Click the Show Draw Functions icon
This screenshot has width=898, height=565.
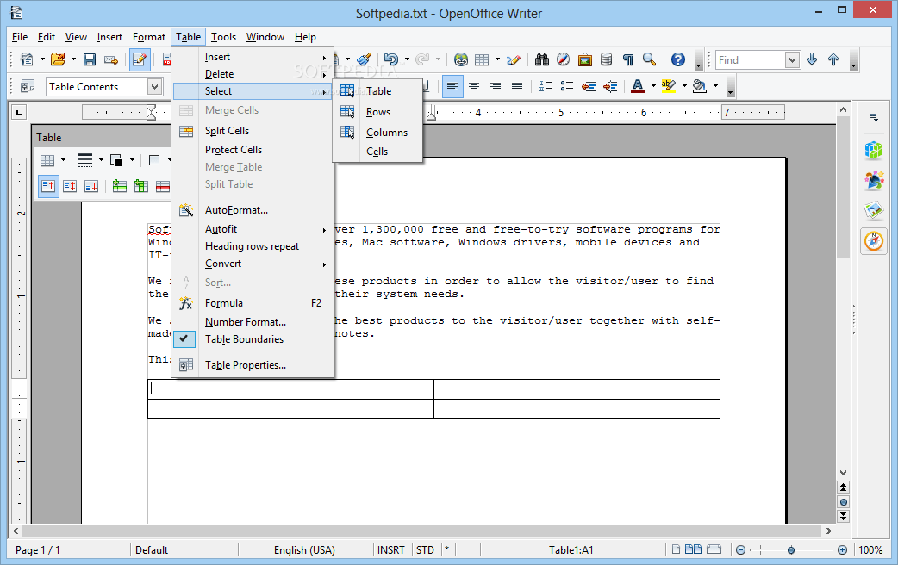pos(514,59)
